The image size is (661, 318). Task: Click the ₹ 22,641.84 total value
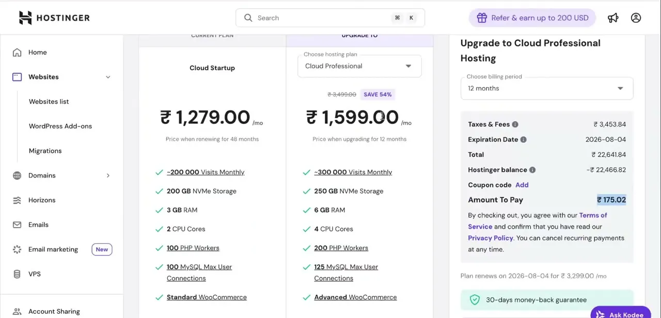[609, 155]
